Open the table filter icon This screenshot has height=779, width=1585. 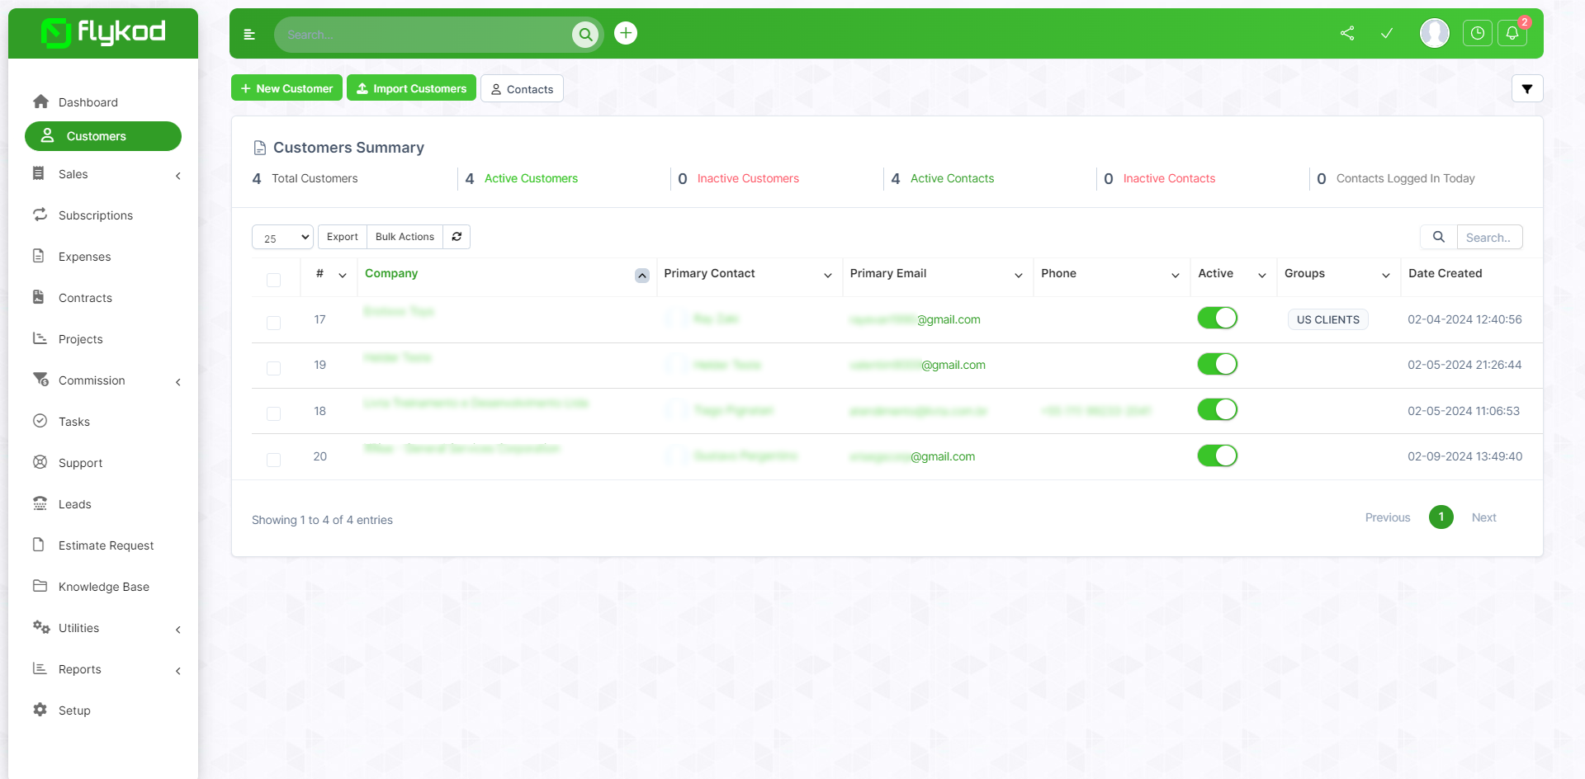pyautogui.click(x=1527, y=88)
